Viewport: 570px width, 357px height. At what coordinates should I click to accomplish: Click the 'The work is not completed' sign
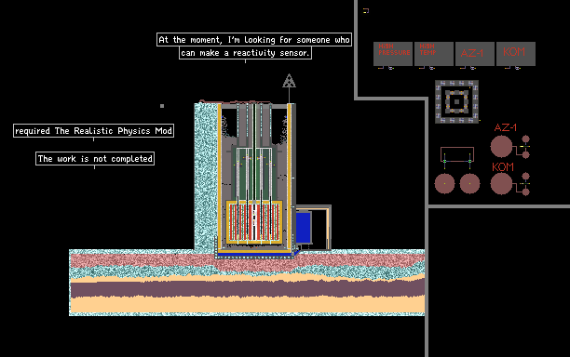[x=95, y=159]
